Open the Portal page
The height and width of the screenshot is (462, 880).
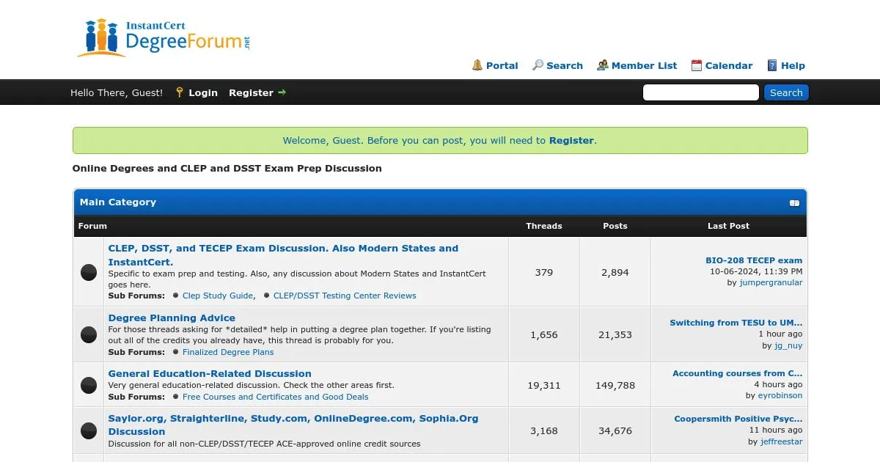pos(502,65)
